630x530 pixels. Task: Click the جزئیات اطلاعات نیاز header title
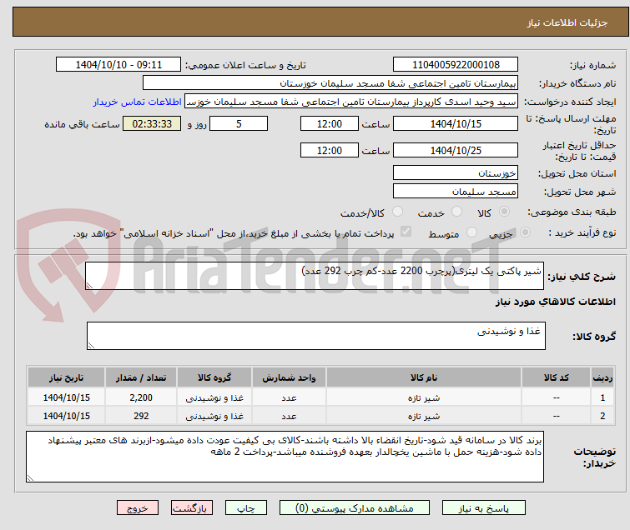[x=567, y=22]
